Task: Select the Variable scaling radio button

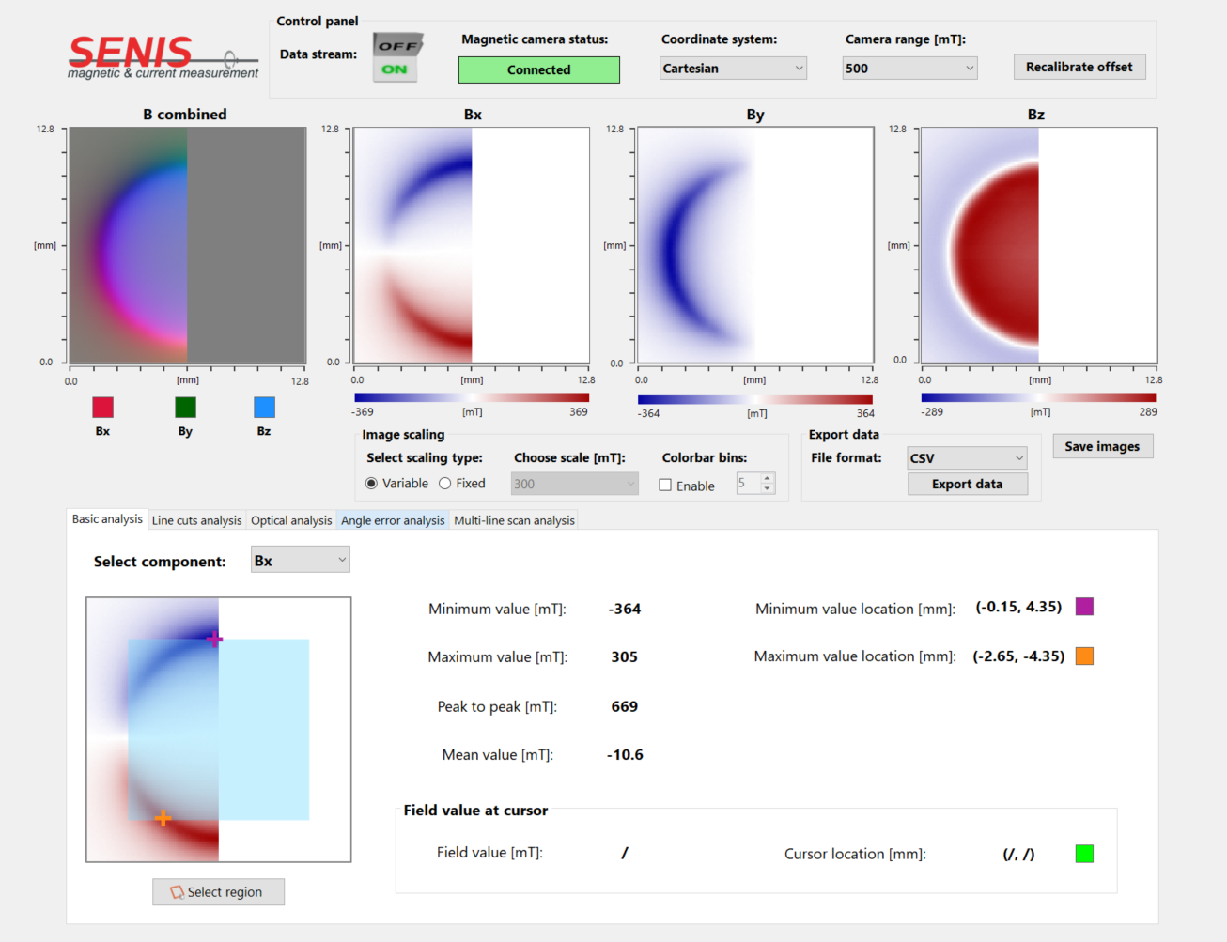Action: [x=372, y=484]
